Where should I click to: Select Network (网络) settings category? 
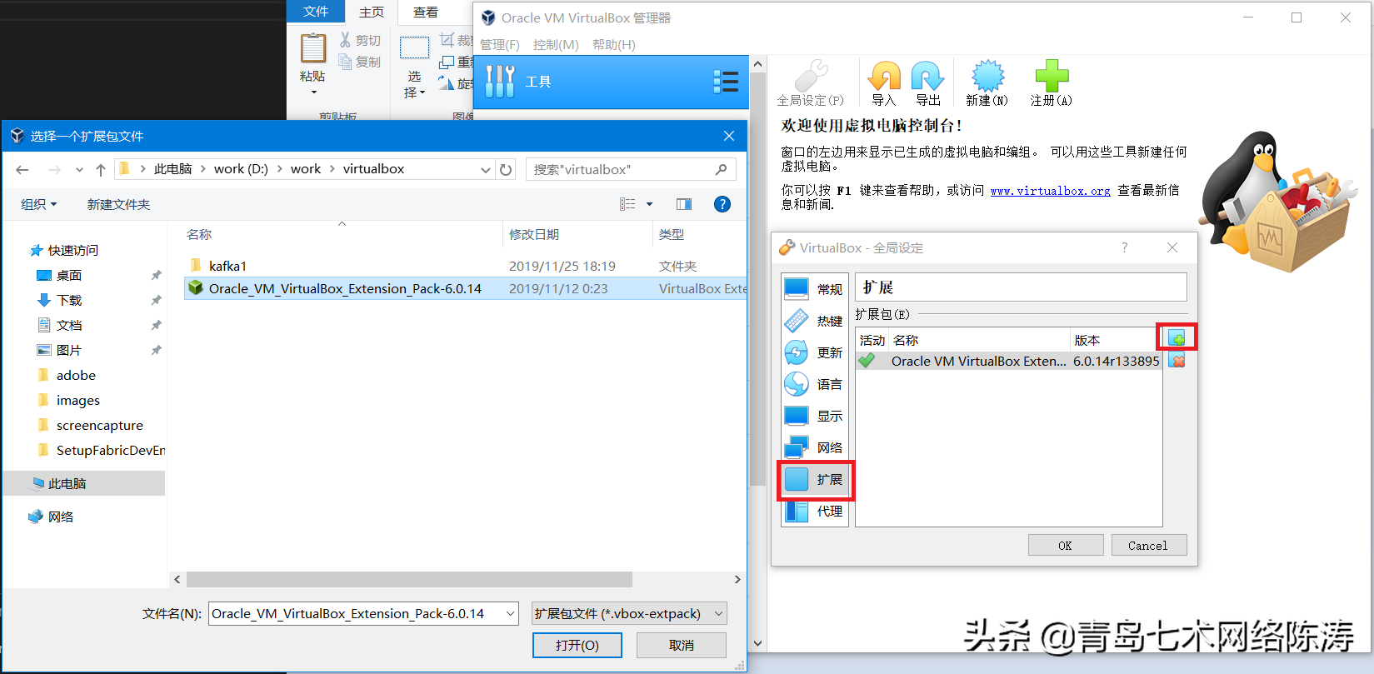[814, 447]
